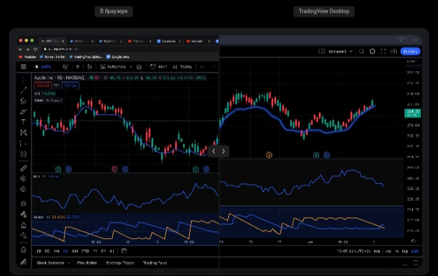Image resolution: width=438 pixels, height=276 pixels.
Task: Take a snapshot with the camera icon
Action: [394, 51]
